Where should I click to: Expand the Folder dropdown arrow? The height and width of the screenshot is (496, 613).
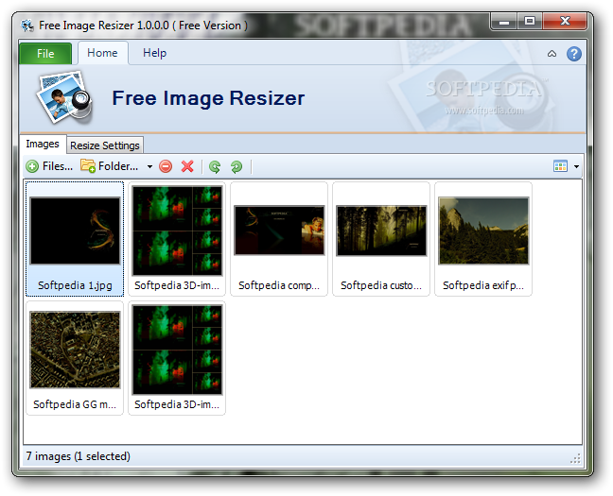(x=149, y=167)
